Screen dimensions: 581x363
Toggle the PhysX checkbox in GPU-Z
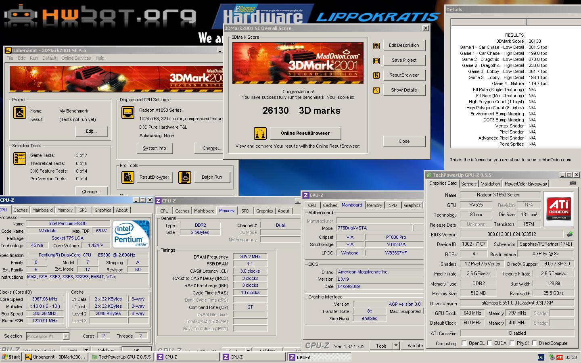512,343
